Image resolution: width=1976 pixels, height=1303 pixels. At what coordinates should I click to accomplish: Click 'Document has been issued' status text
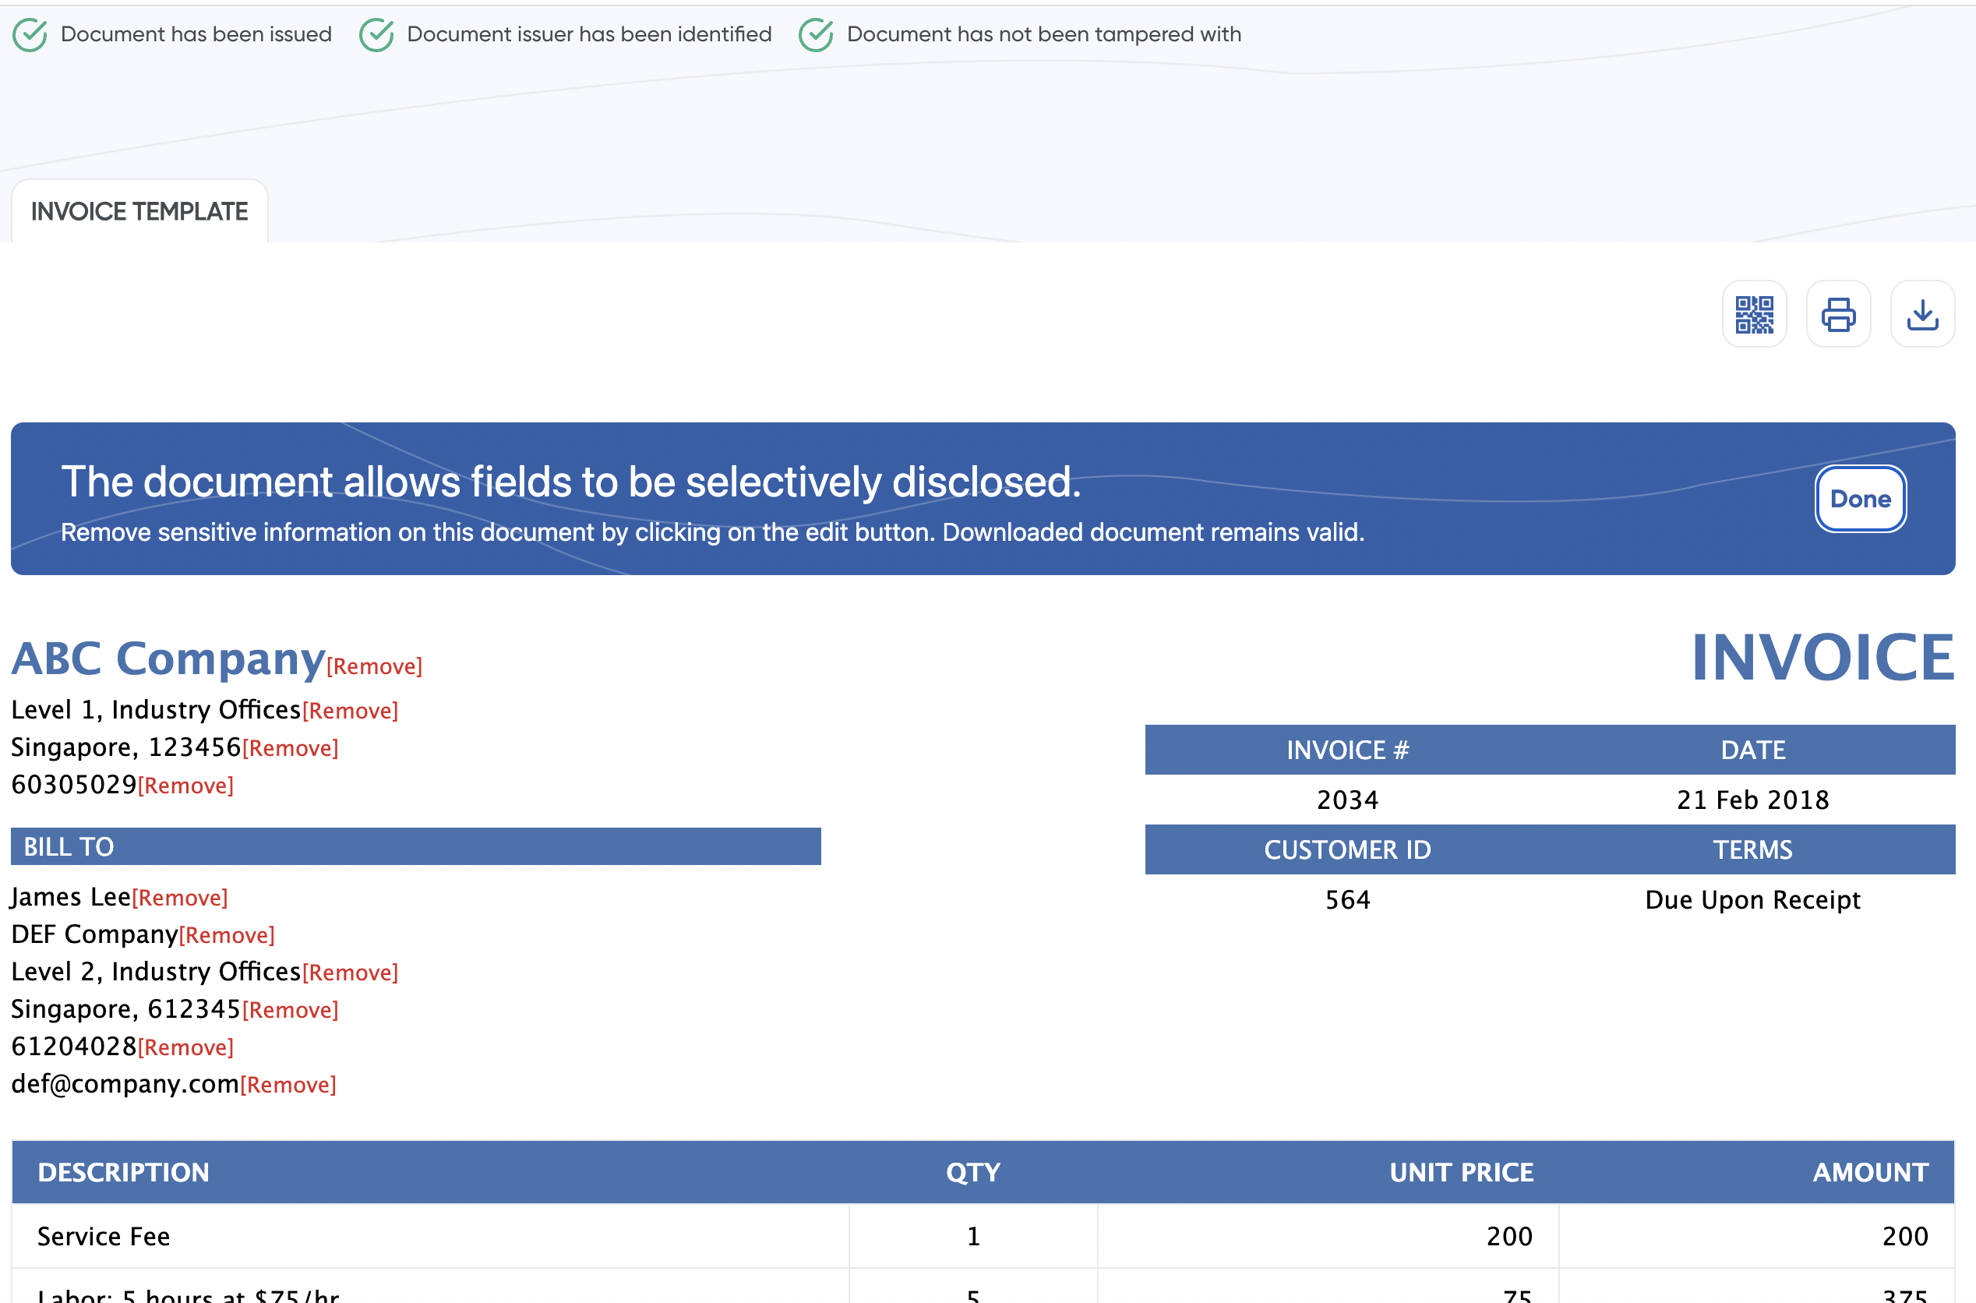[x=196, y=34]
